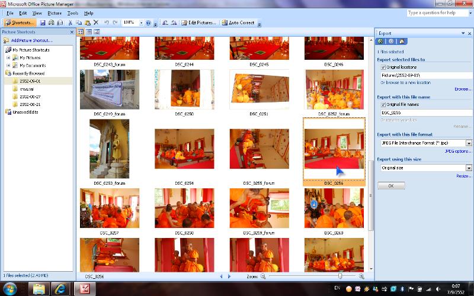The image size is (474, 296).
Task: Open the Tools menu
Action: 72,13
